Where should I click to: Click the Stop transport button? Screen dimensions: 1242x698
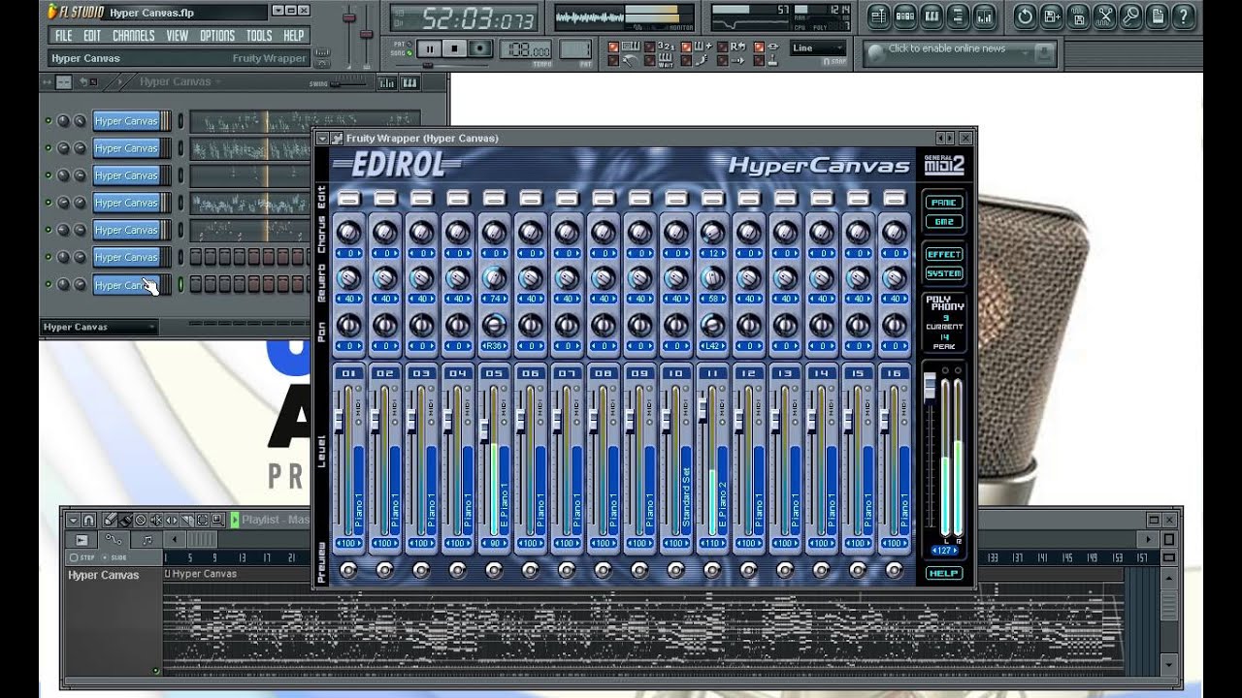454,48
